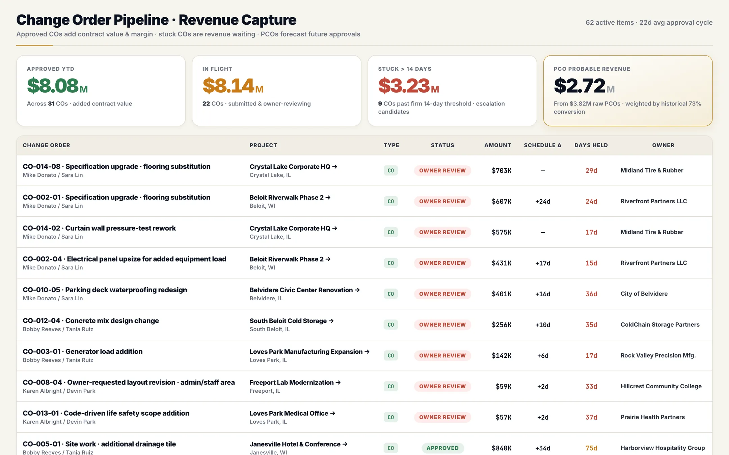Click the Status column header
This screenshot has height=455, width=729.
442,145
